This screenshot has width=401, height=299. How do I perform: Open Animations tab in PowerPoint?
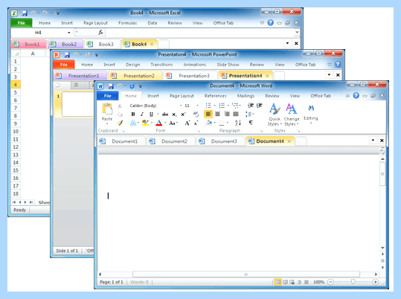click(x=195, y=65)
